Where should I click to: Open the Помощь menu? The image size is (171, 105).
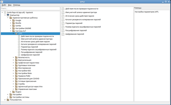click(17, 5)
